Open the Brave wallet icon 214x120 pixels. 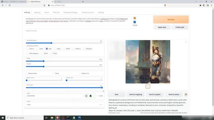tap(208, 5)
